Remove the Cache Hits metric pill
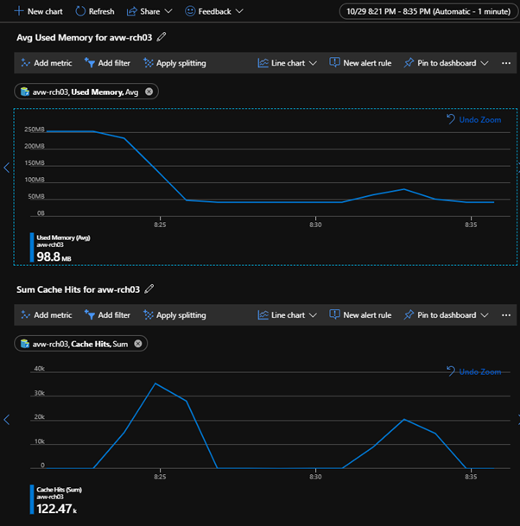The image size is (520, 526). pos(138,344)
